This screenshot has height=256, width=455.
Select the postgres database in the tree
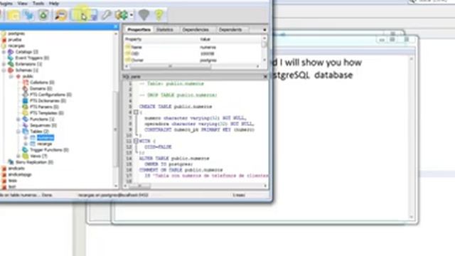(16, 33)
